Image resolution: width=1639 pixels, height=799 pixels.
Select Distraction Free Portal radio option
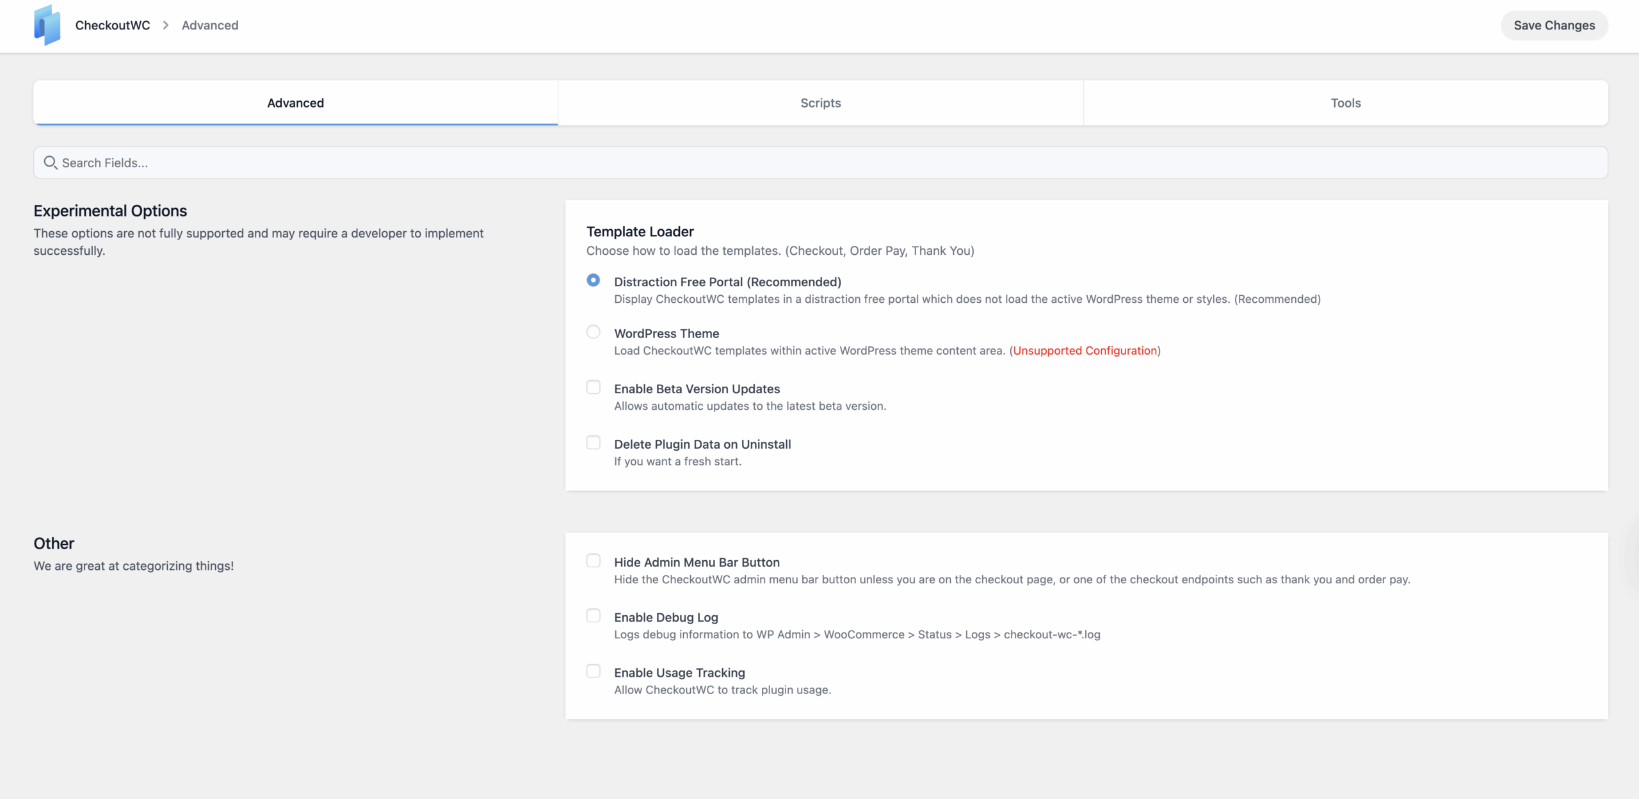coord(593,280)
